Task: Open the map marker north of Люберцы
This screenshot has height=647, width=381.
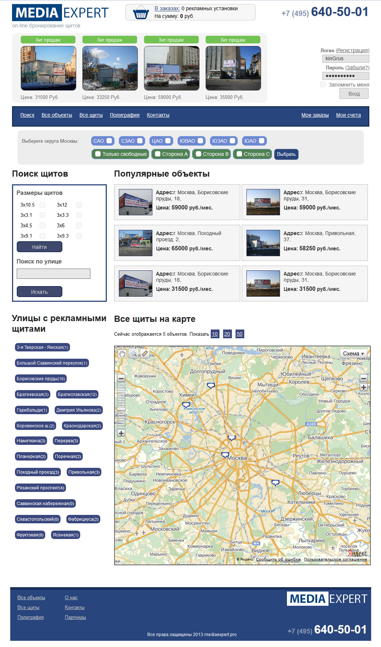Action: (x=275, y=482)
